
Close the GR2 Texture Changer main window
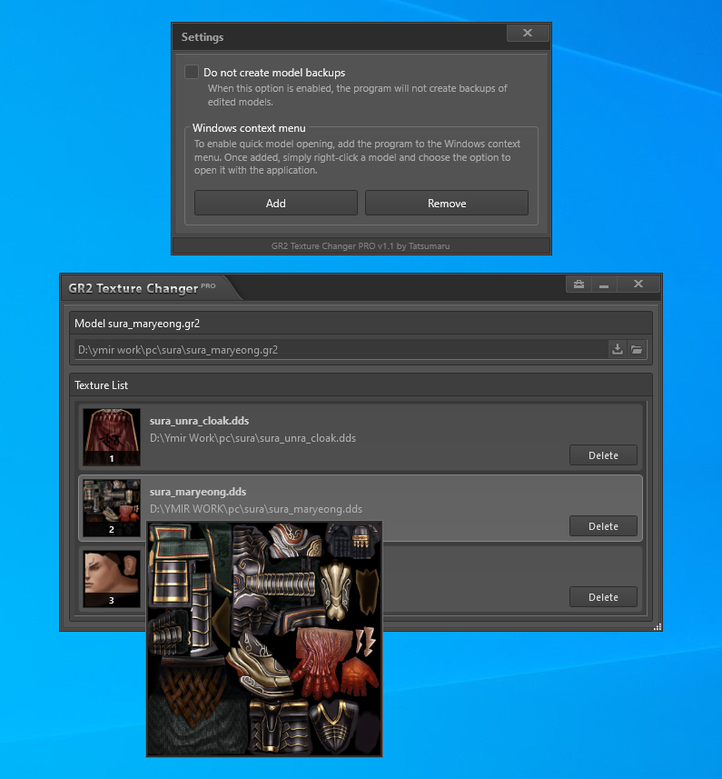[638, 285]
